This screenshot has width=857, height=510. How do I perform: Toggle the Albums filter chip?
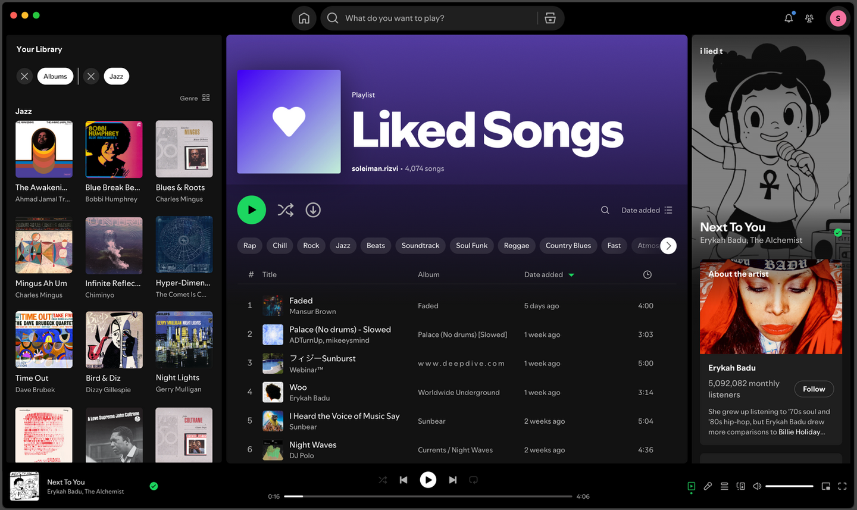pos(55,76)
